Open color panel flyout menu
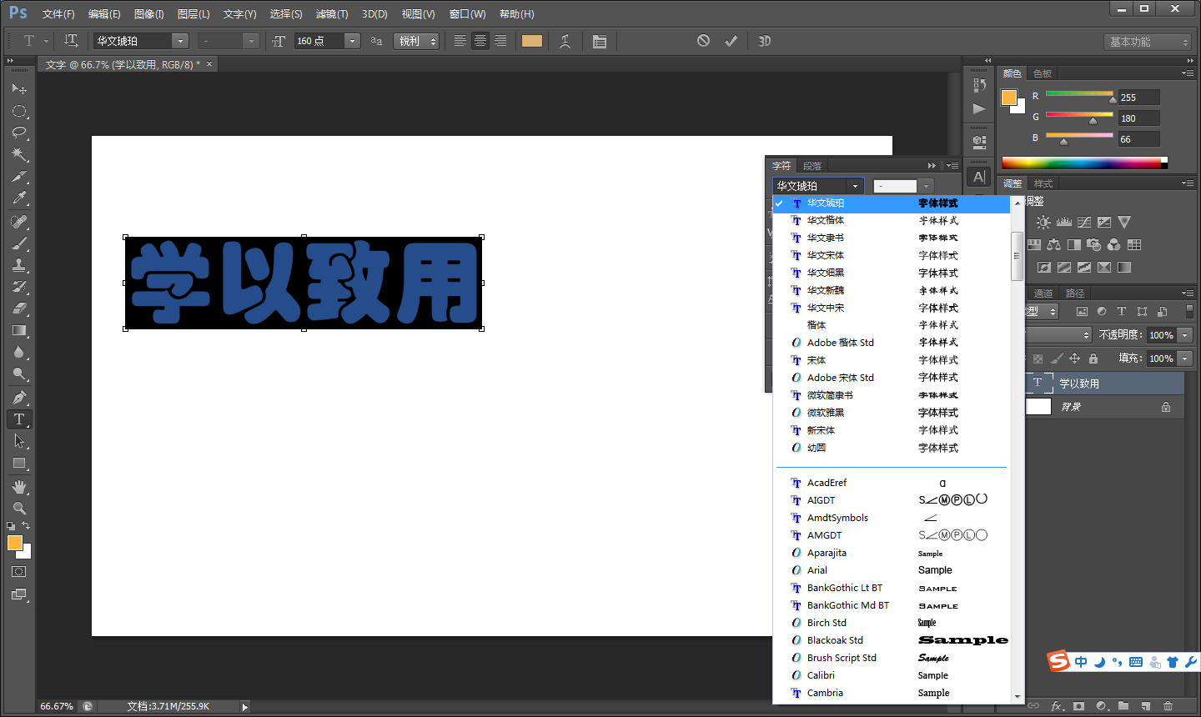Screen dimensions: 1201x717 point(1188,73)
